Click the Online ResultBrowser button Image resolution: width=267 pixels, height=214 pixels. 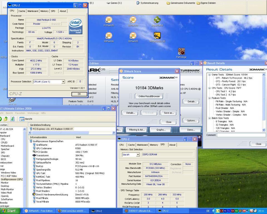coord(149,96)
